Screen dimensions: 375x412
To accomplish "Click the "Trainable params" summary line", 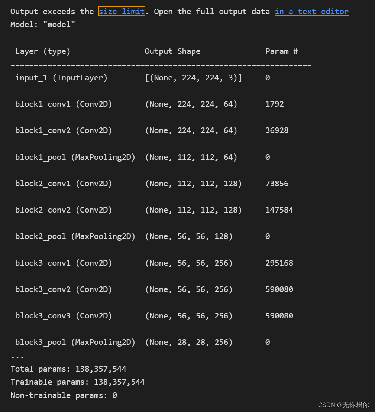I will pyautogui.click(x=78, y=382).
